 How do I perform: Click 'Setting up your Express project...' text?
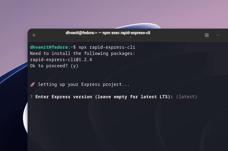84,84
